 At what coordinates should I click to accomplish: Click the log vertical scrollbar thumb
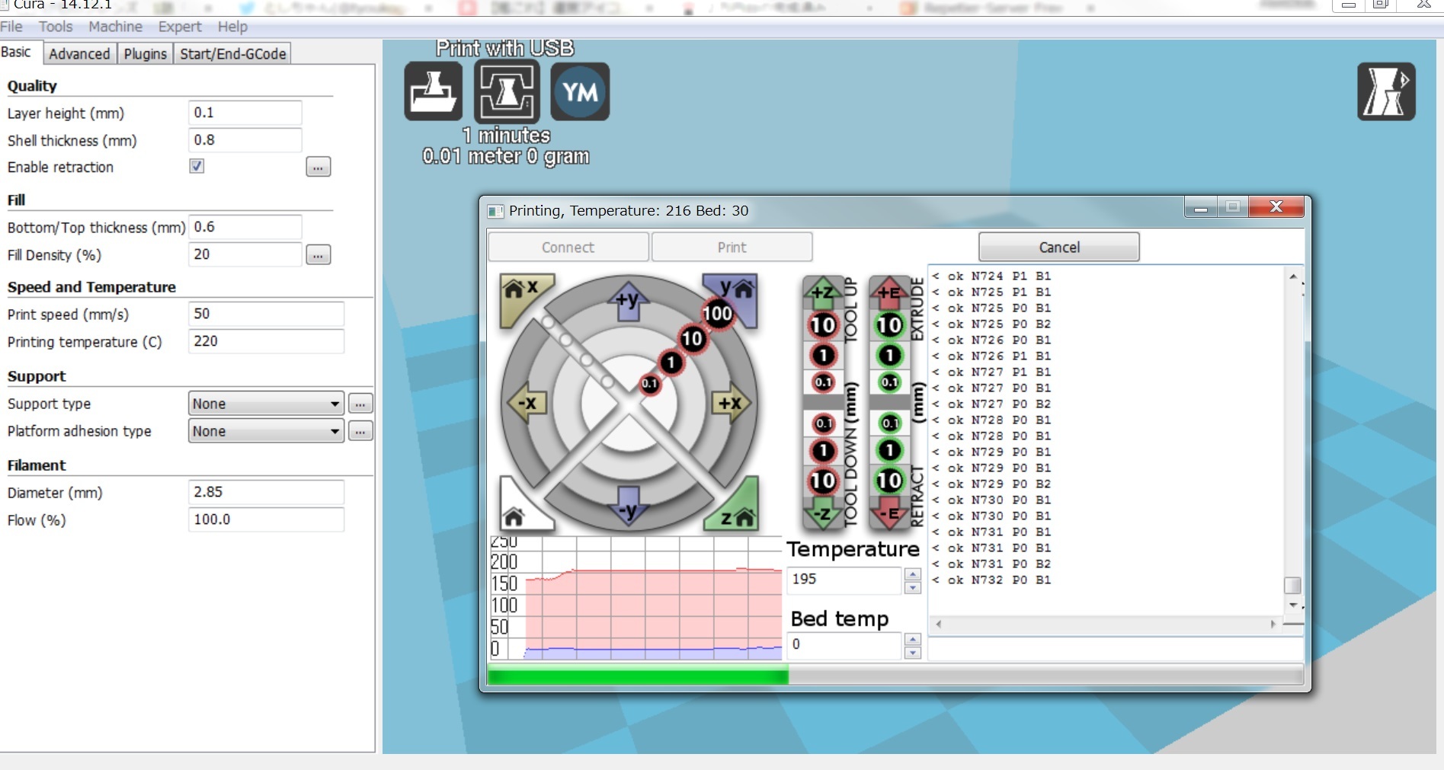[1292, 585]
